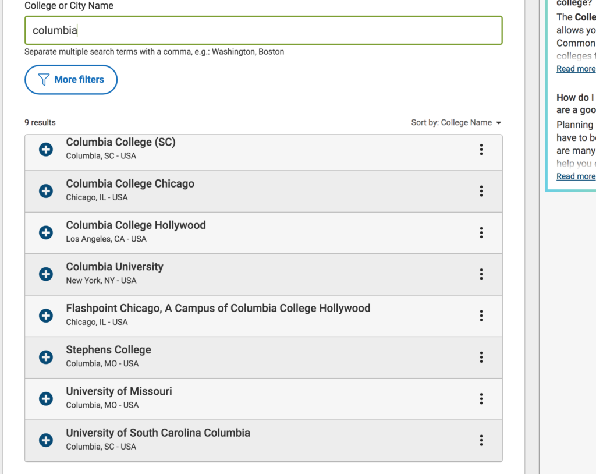Add University of South Carolina Columbia plus icon
Screen dimensions: 596x474
point(46,440)
